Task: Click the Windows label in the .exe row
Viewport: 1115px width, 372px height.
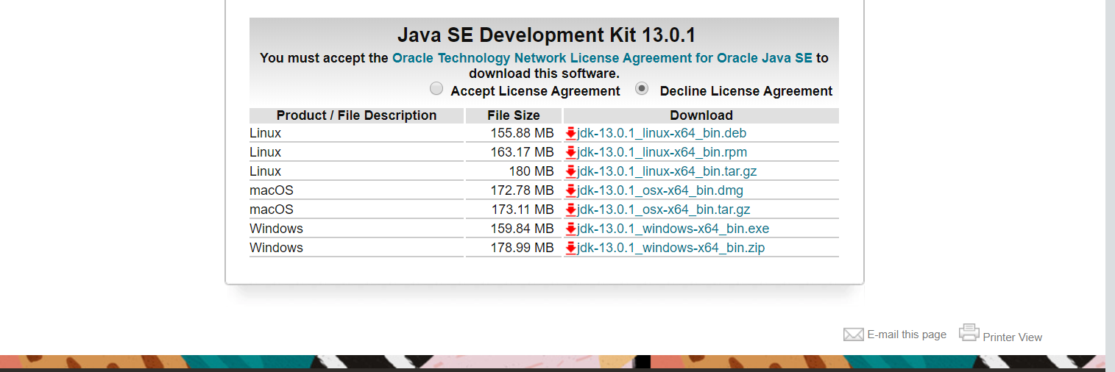Action: coord(276,229)
